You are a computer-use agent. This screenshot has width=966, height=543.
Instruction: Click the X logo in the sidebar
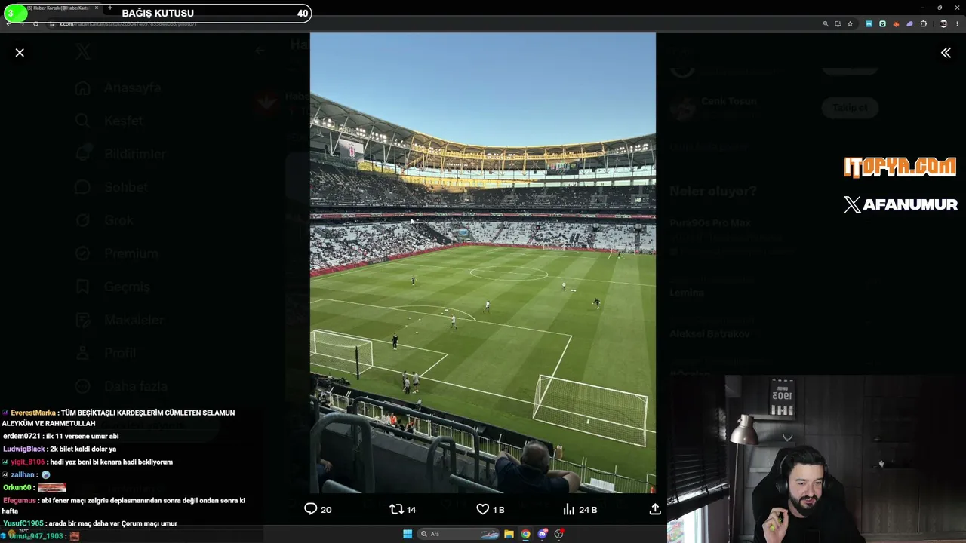pos(83,52)
